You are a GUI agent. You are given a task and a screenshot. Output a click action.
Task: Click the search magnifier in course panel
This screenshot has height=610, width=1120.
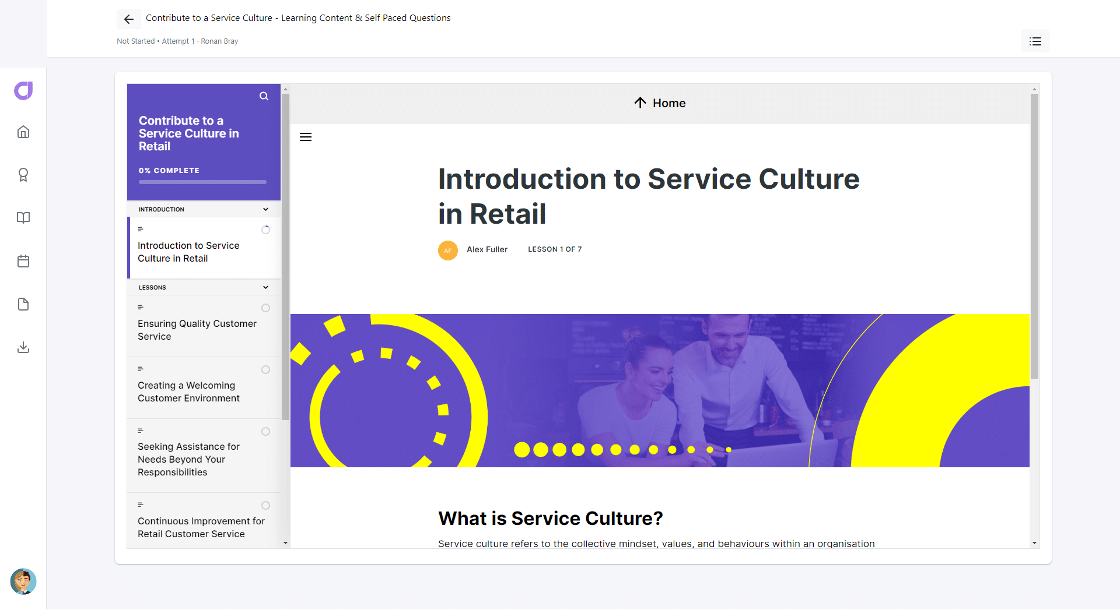[264, 96]
